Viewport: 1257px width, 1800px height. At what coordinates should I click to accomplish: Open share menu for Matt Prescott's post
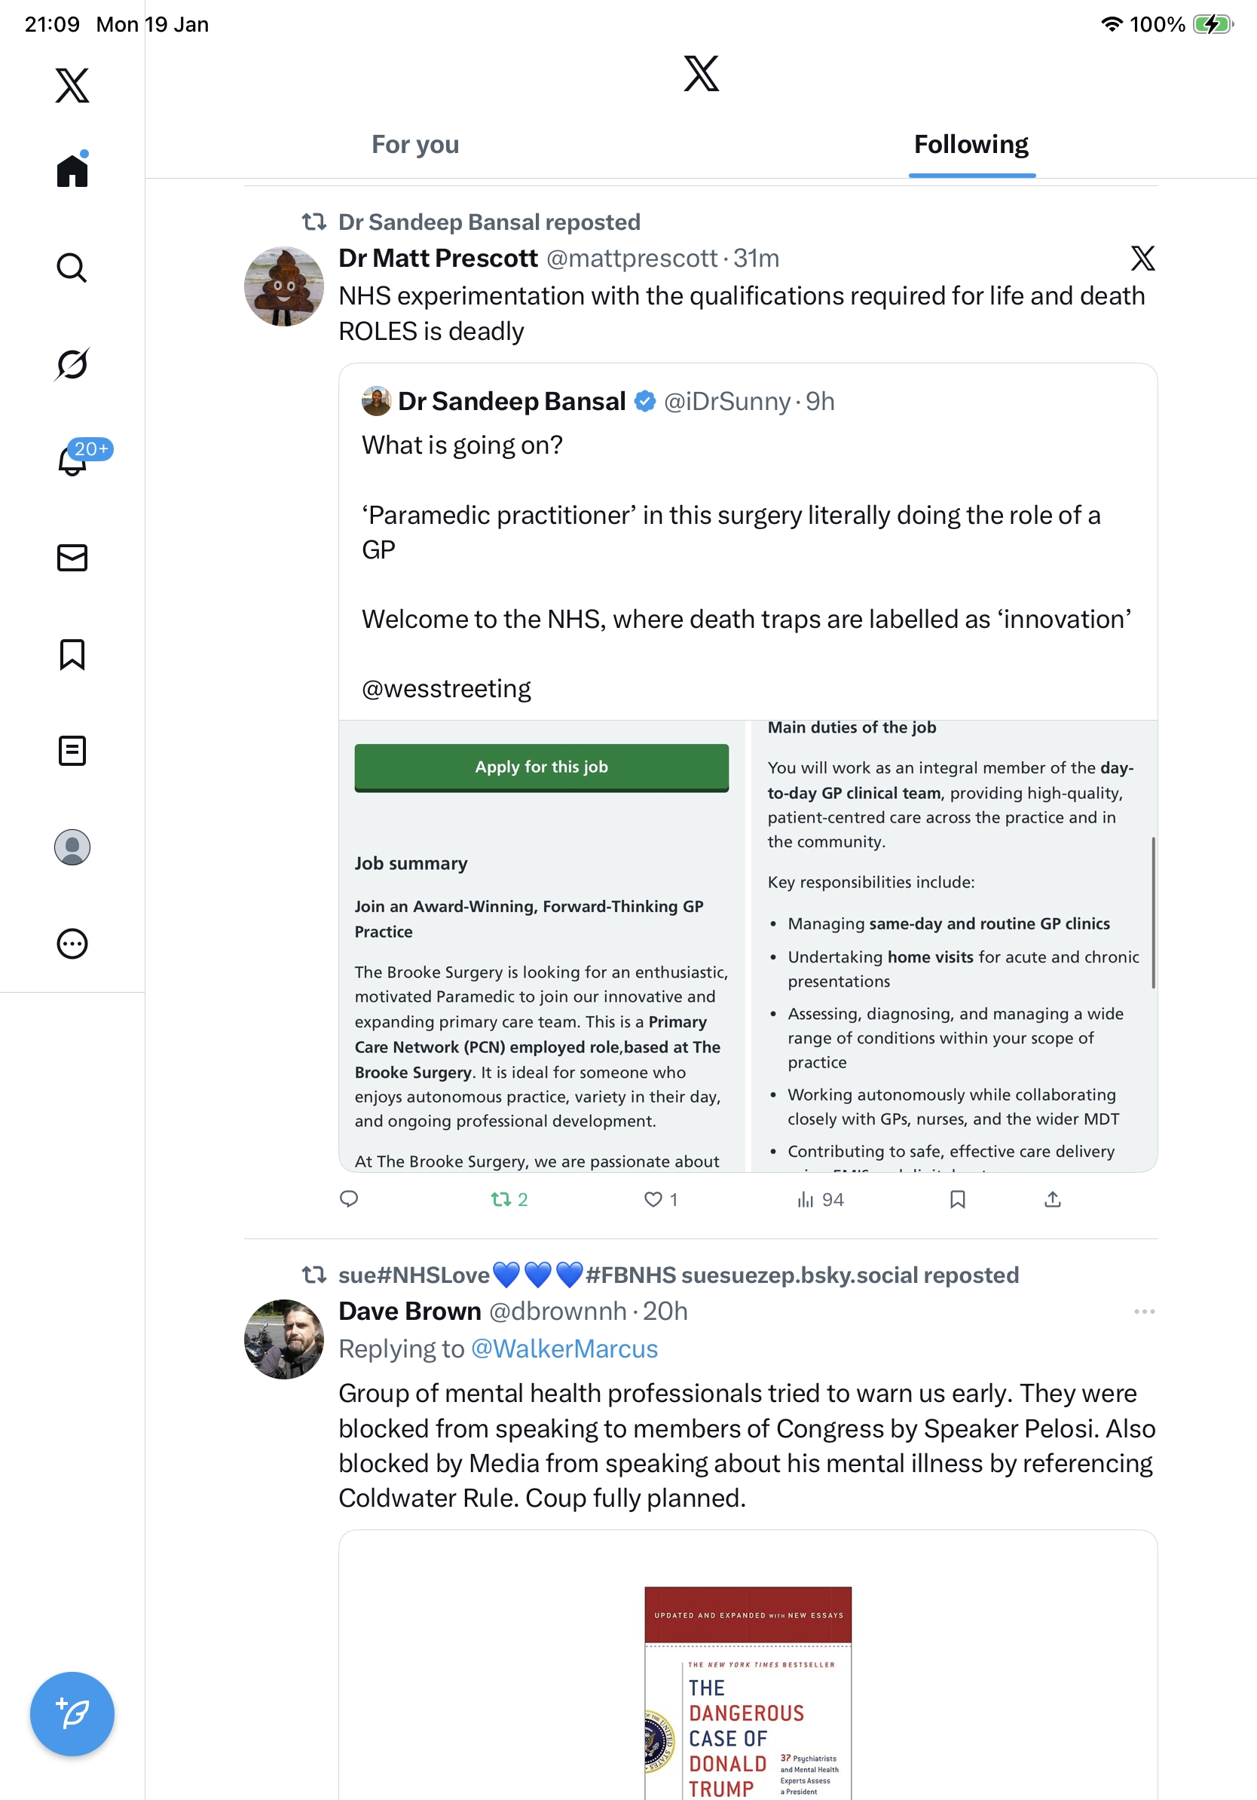[1052, 1199]
